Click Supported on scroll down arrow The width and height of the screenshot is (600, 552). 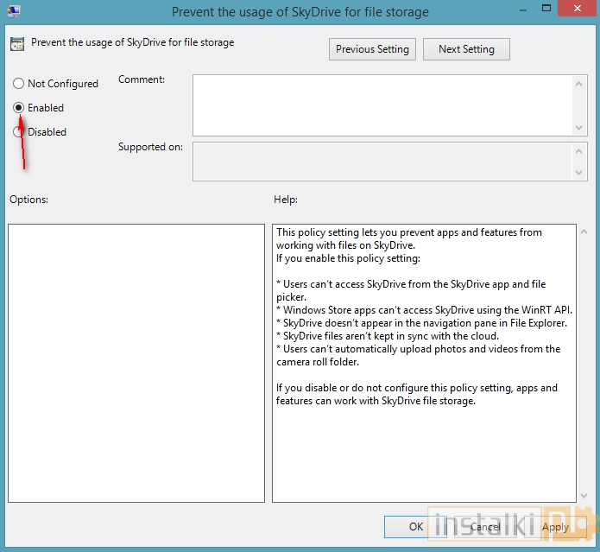(x=579, y=173)
